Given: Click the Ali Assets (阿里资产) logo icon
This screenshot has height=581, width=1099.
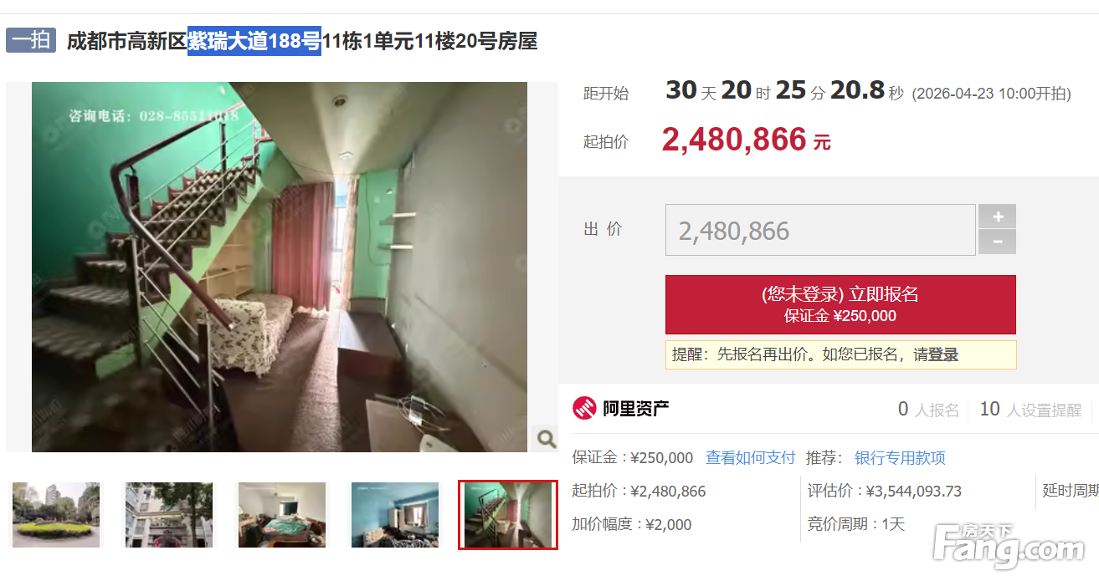Looking at the screenshot, I should 584,408.
